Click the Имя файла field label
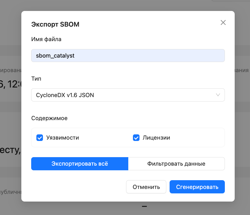250x215 pixels. click(46, 39)
